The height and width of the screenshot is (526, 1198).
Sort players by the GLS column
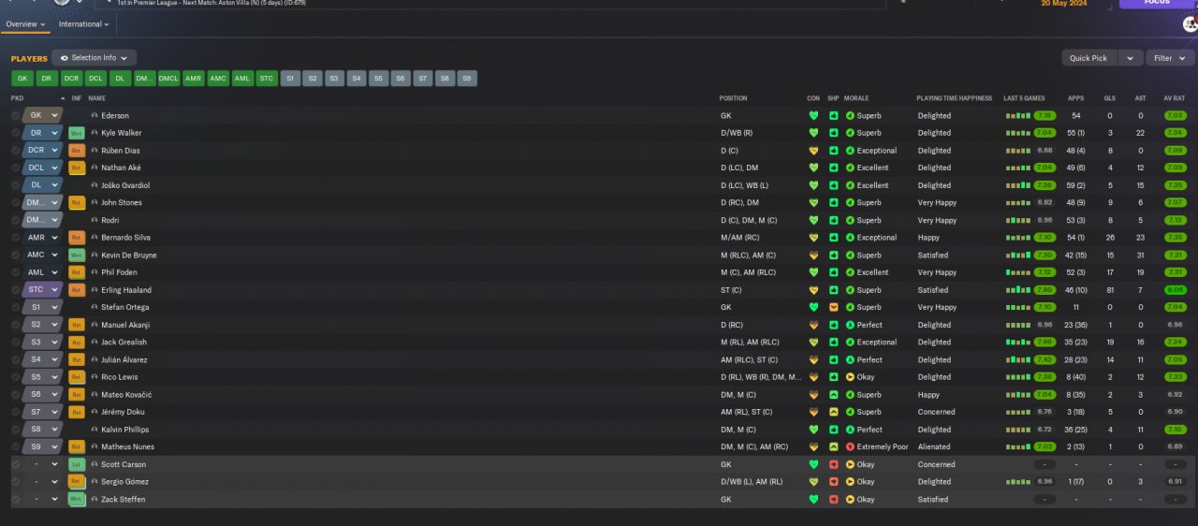(1110, 98)
